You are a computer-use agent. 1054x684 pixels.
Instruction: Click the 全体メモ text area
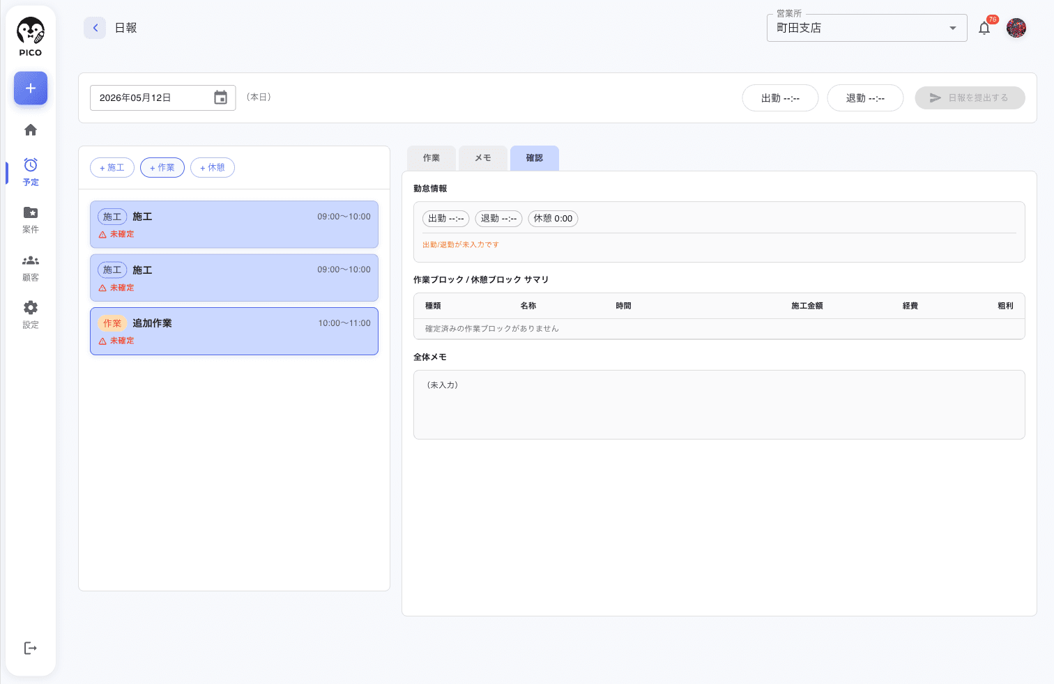719,405
